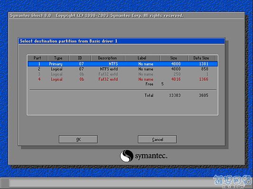Click data size 858 in partition 2

click(205, 69)
